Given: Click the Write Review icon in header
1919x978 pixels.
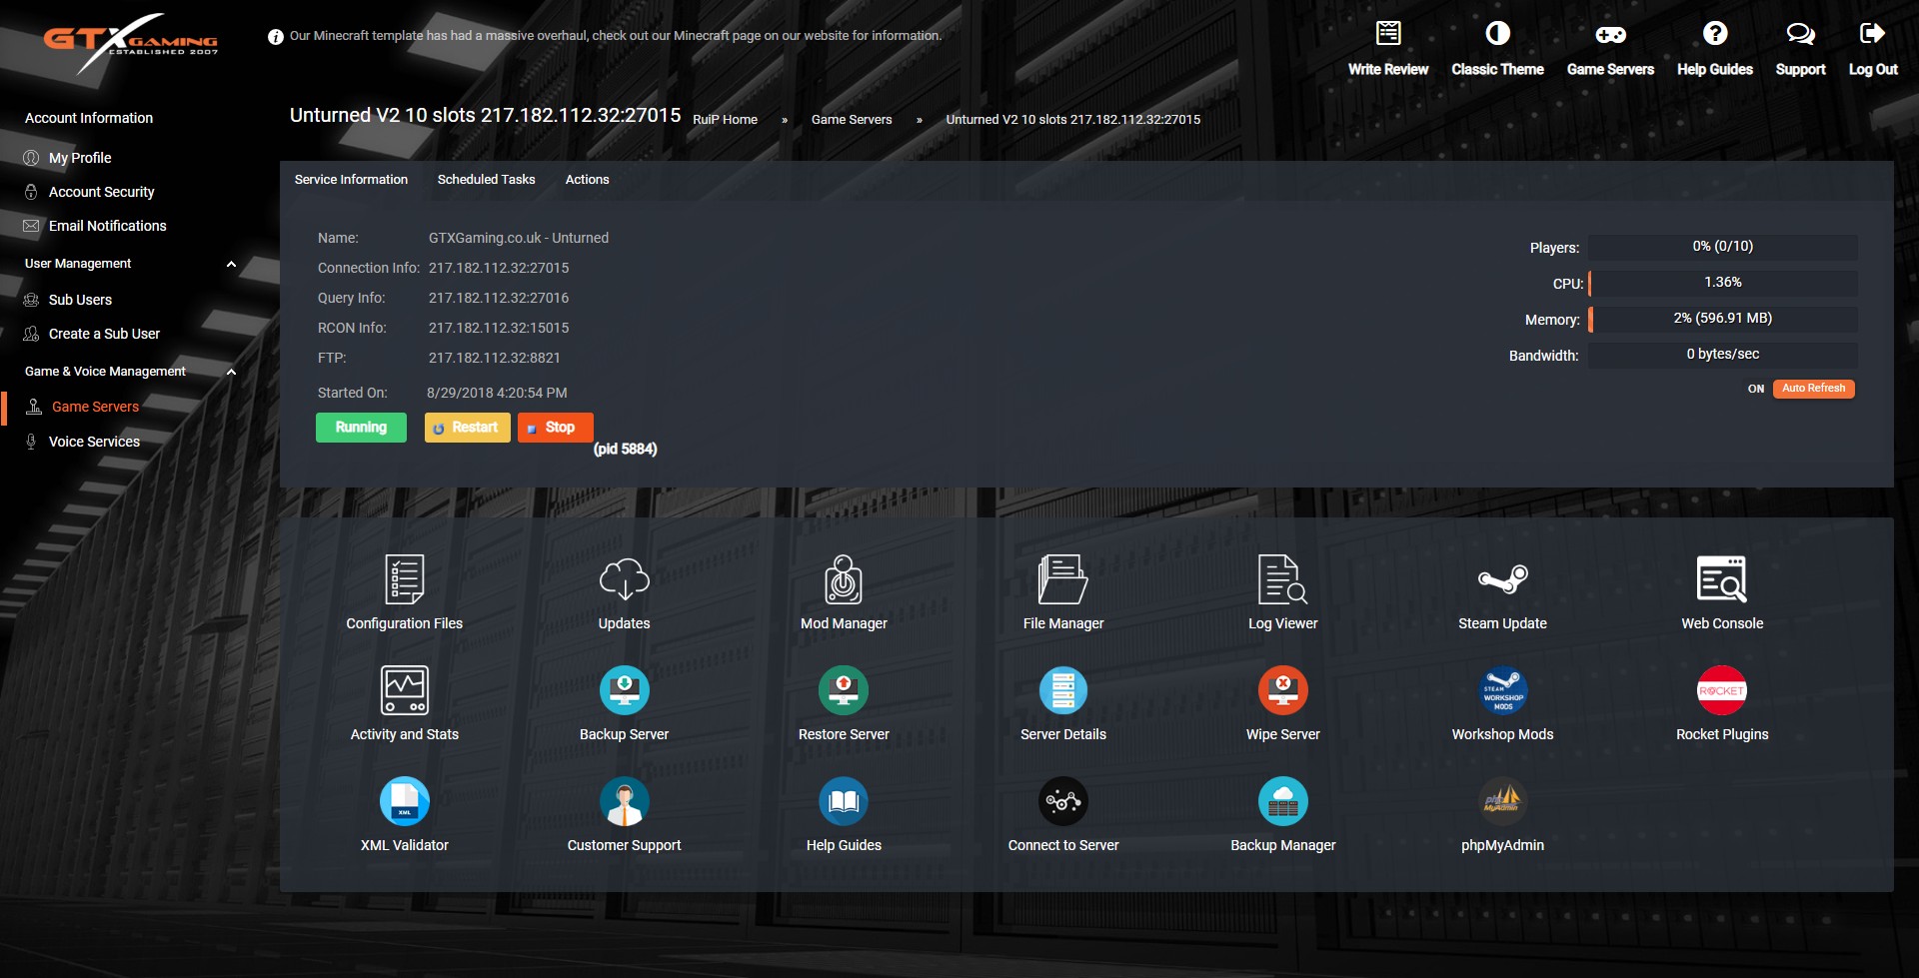Looking at the screenshot, I should [x=1388, y=33].
